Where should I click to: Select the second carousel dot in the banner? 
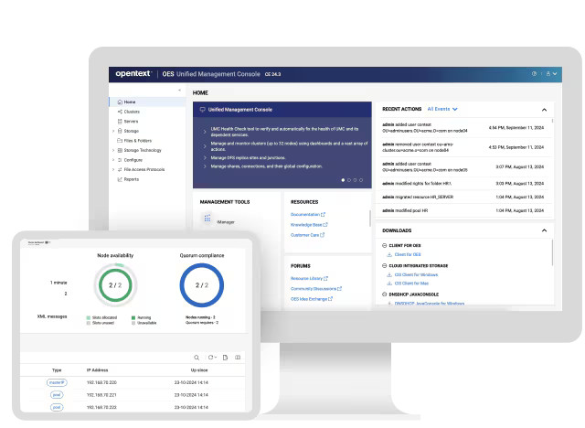point(349,180)
